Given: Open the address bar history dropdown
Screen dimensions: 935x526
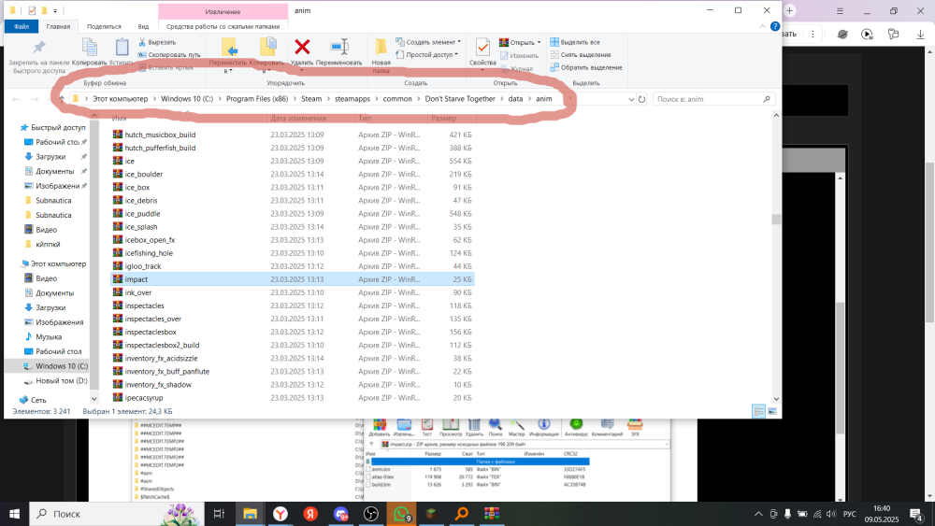Looking at the screenshot, I should pos(631,99).
